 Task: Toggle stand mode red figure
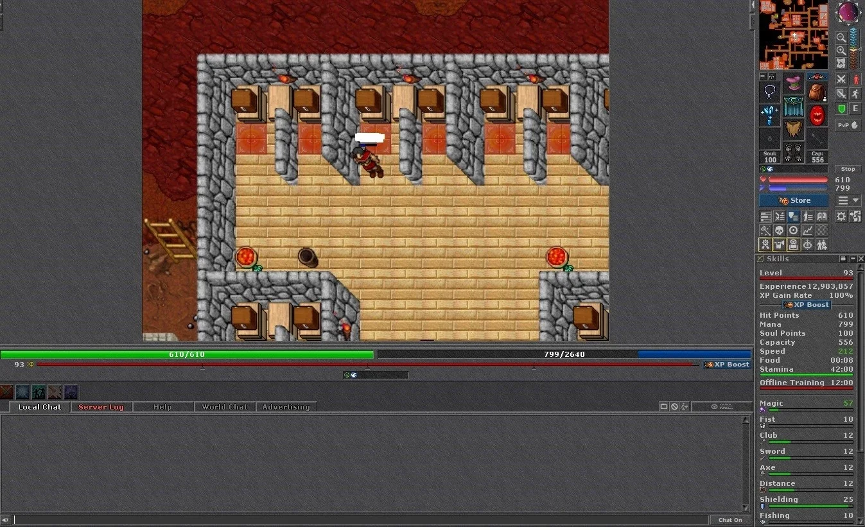[856, 79]
